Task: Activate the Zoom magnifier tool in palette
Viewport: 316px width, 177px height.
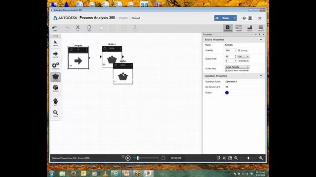Action: (55, 114)
